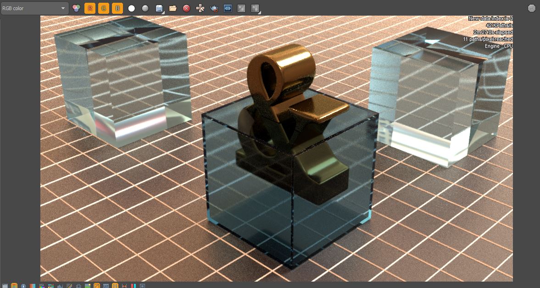Click the "Engine : CPU" text
The image size is (540, 288).
pos(499,46)
